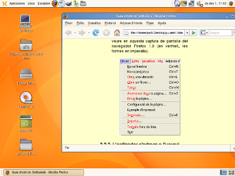Image resolution: width=235 pixels, height=176 pixels.
Task: Click the page icon in address bar
Action: click(127, 32)
